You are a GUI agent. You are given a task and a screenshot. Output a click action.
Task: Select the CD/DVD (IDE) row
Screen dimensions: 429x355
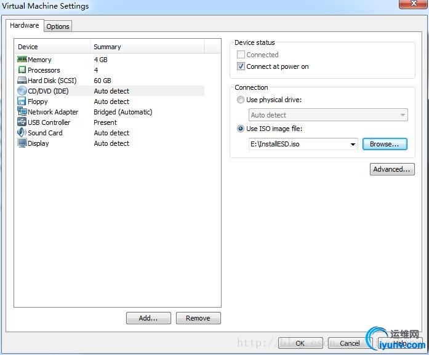[x=110, y=91]
